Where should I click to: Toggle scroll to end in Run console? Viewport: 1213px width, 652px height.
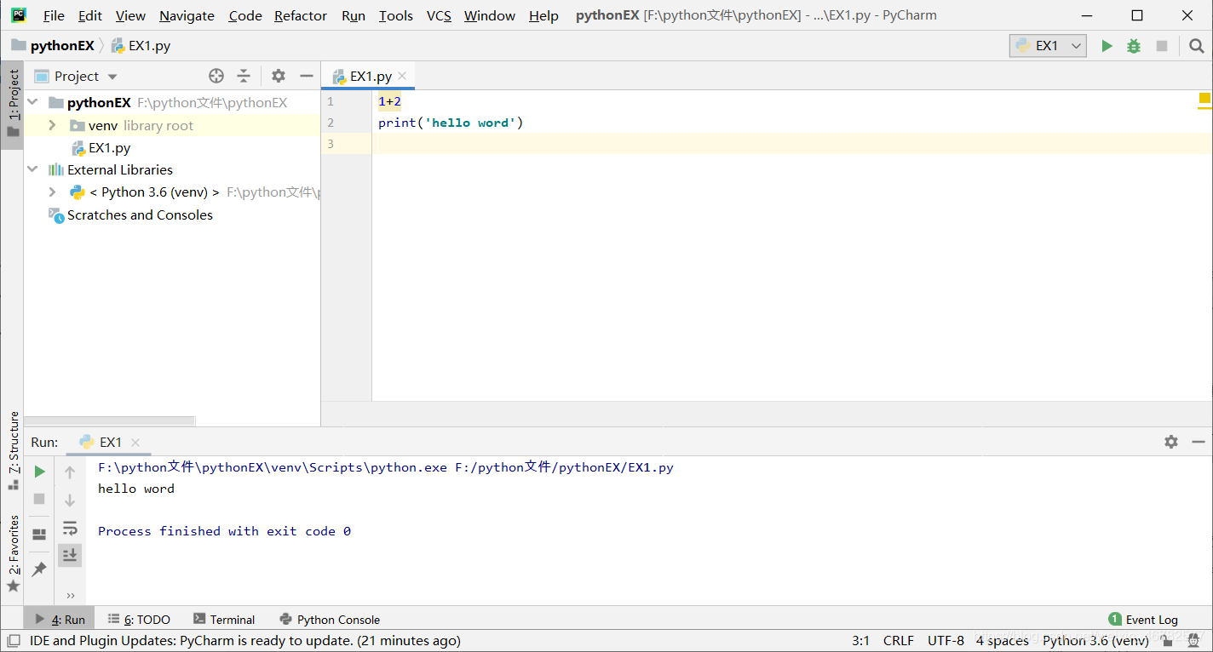click(x=70, y=555)
